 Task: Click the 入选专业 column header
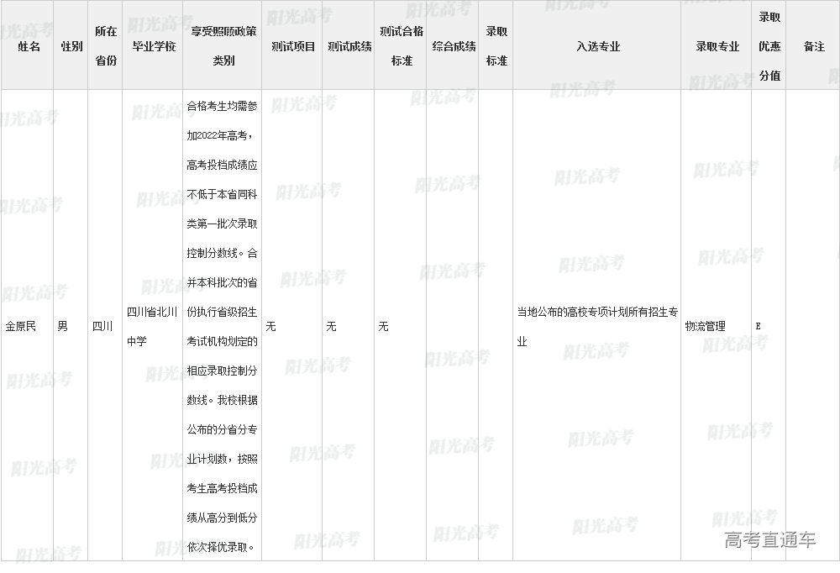pos(597,47)
